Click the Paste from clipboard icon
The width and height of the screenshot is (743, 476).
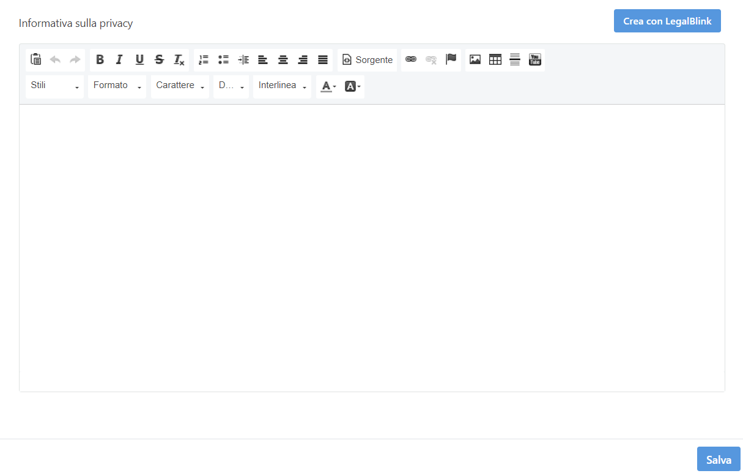(x=36, y=59)
